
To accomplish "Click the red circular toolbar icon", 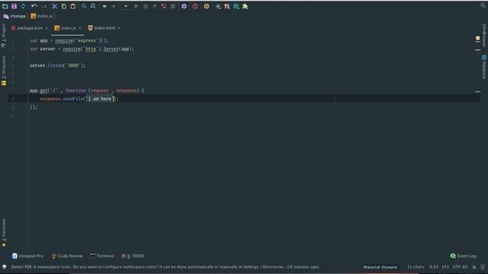I will pos(195,6).
